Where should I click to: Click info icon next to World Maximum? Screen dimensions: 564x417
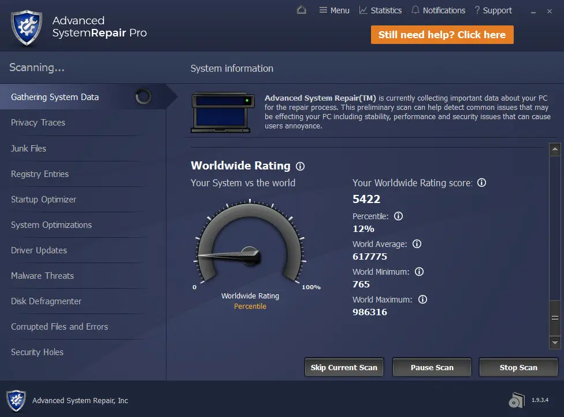pyautogui.click(x=422, y=299)
